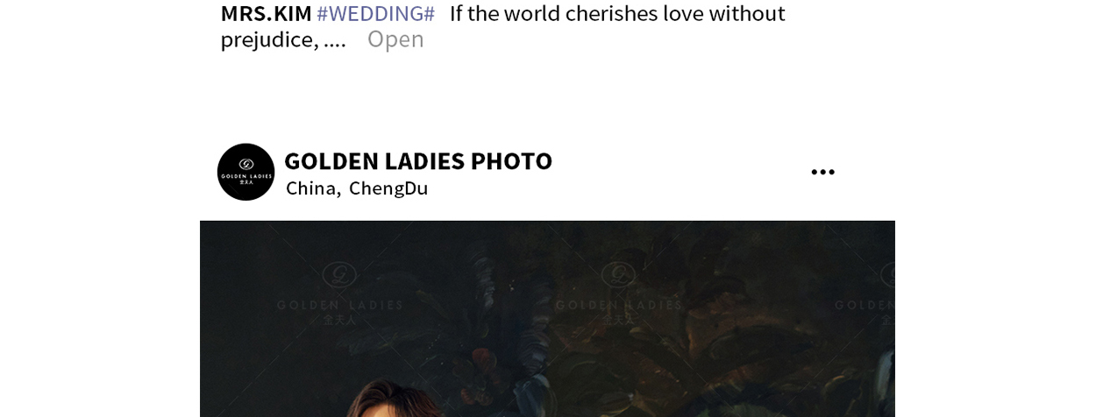This screenshot has height=417, width=1096.
Task: Click the China, ChengDu location tag
Action: (357, 187)
